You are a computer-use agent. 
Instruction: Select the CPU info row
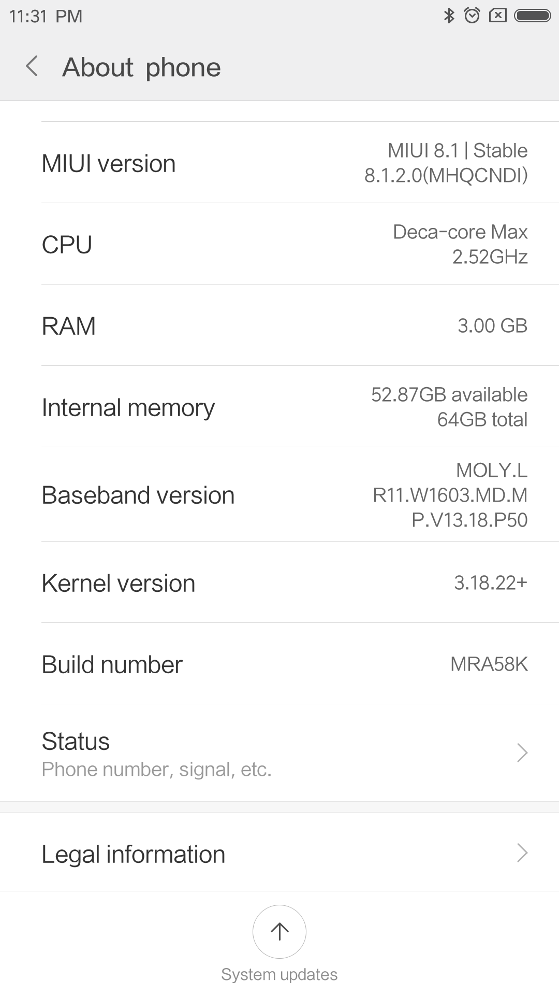click(x=279, y=244)
